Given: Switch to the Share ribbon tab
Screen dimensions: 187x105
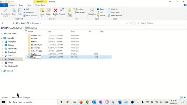Looking at the screenshot, I should 21,5.
